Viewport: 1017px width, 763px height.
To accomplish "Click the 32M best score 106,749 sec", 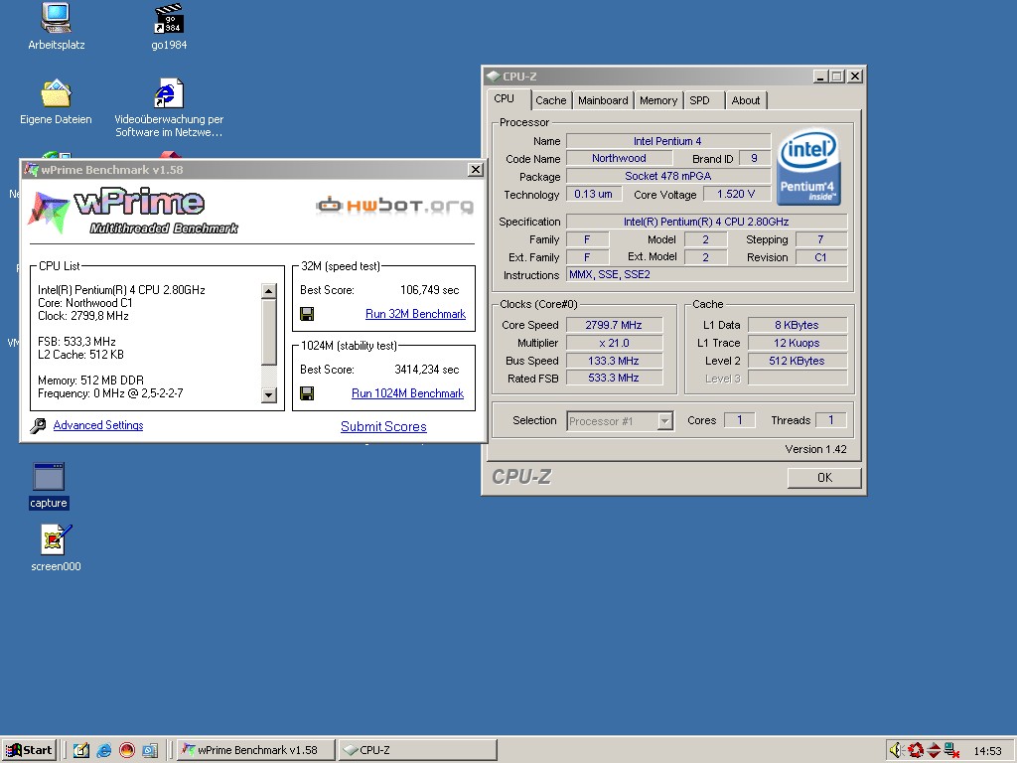I will (429, 290).
